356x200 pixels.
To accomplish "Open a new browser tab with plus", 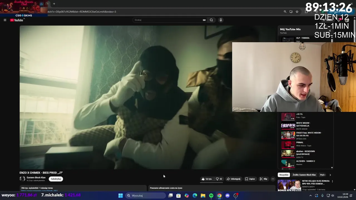I will pos(54,4).
